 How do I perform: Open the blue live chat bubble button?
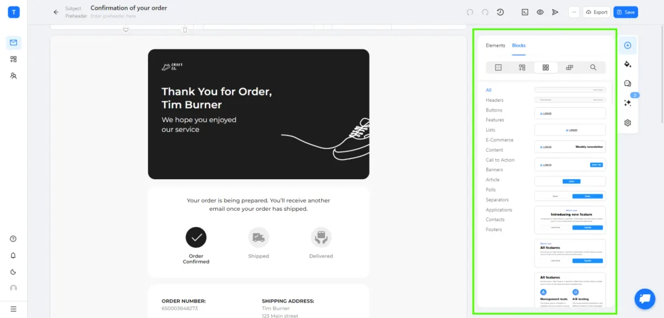coord(645,299)
